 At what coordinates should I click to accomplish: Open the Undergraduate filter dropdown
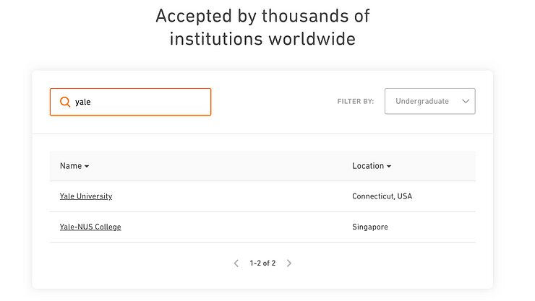click(x=429, y=102)
